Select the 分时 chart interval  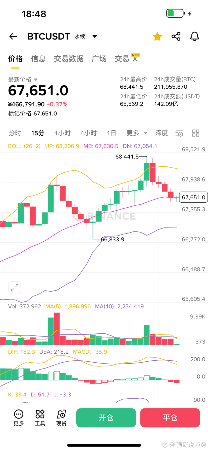coord(15,133)
